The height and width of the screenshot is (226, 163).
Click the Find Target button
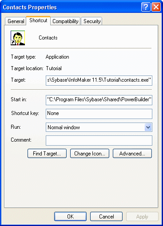[x=47, y=154]
